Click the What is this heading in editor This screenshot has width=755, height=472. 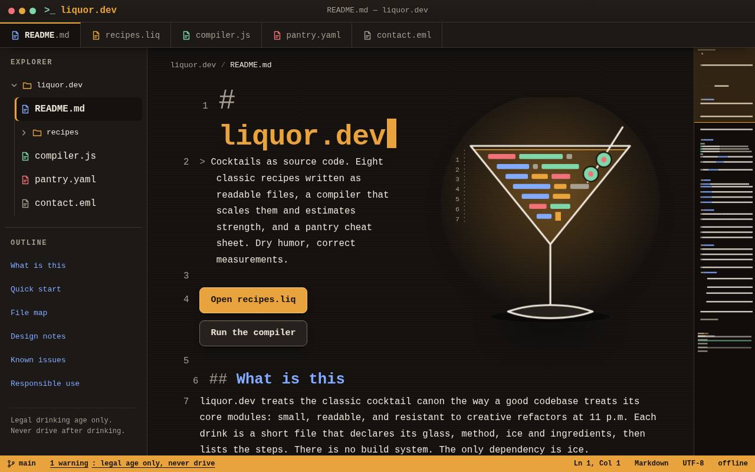click(290, 379)
